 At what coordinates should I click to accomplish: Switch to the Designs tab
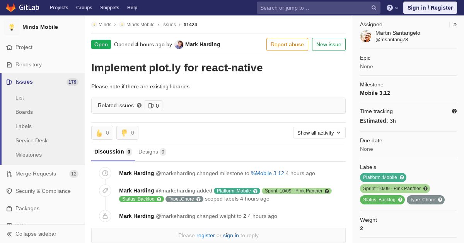152,152
